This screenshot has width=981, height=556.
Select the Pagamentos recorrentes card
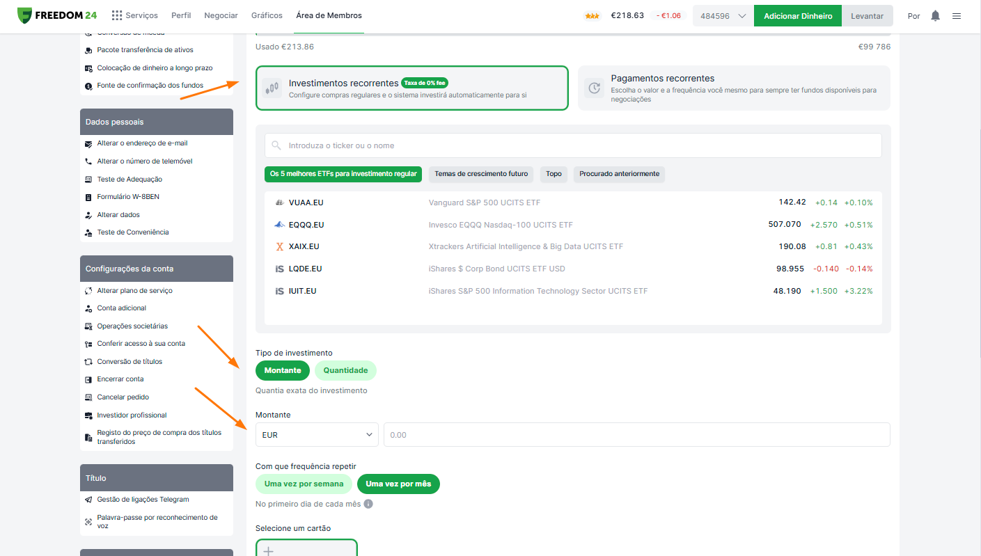[x=734, y=88]
